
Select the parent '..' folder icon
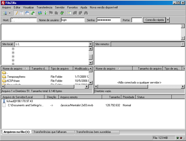4,73
